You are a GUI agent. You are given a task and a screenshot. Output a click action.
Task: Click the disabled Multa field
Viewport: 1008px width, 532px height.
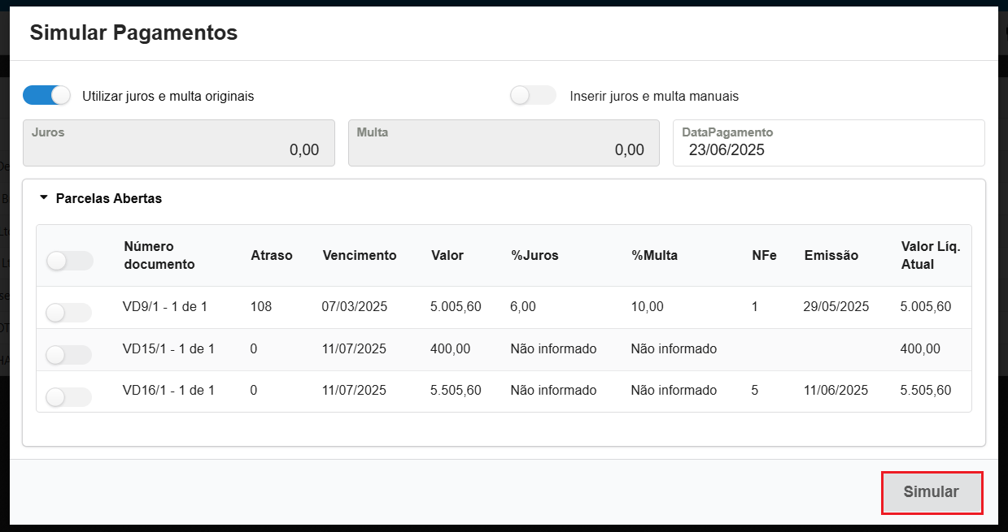pos(504,143)
